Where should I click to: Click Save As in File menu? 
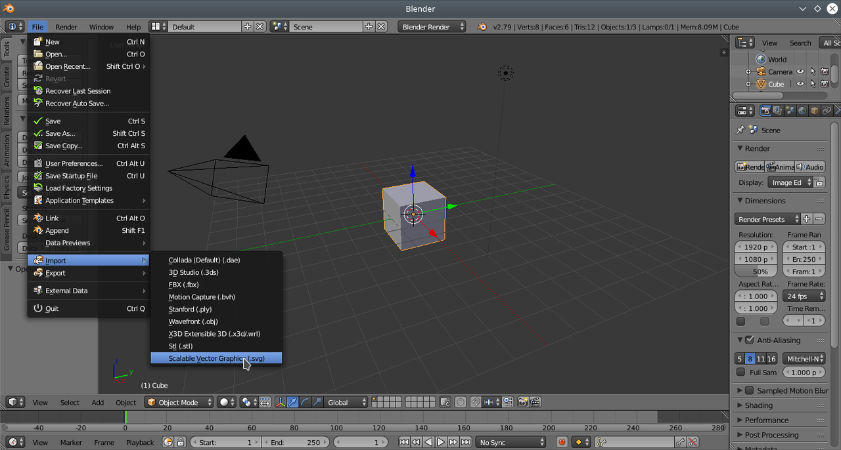pos(89,133)
